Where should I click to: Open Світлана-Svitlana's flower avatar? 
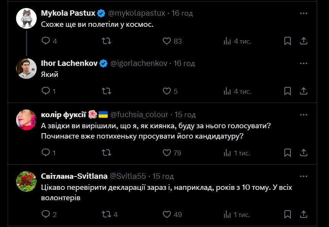pos(26,181)
